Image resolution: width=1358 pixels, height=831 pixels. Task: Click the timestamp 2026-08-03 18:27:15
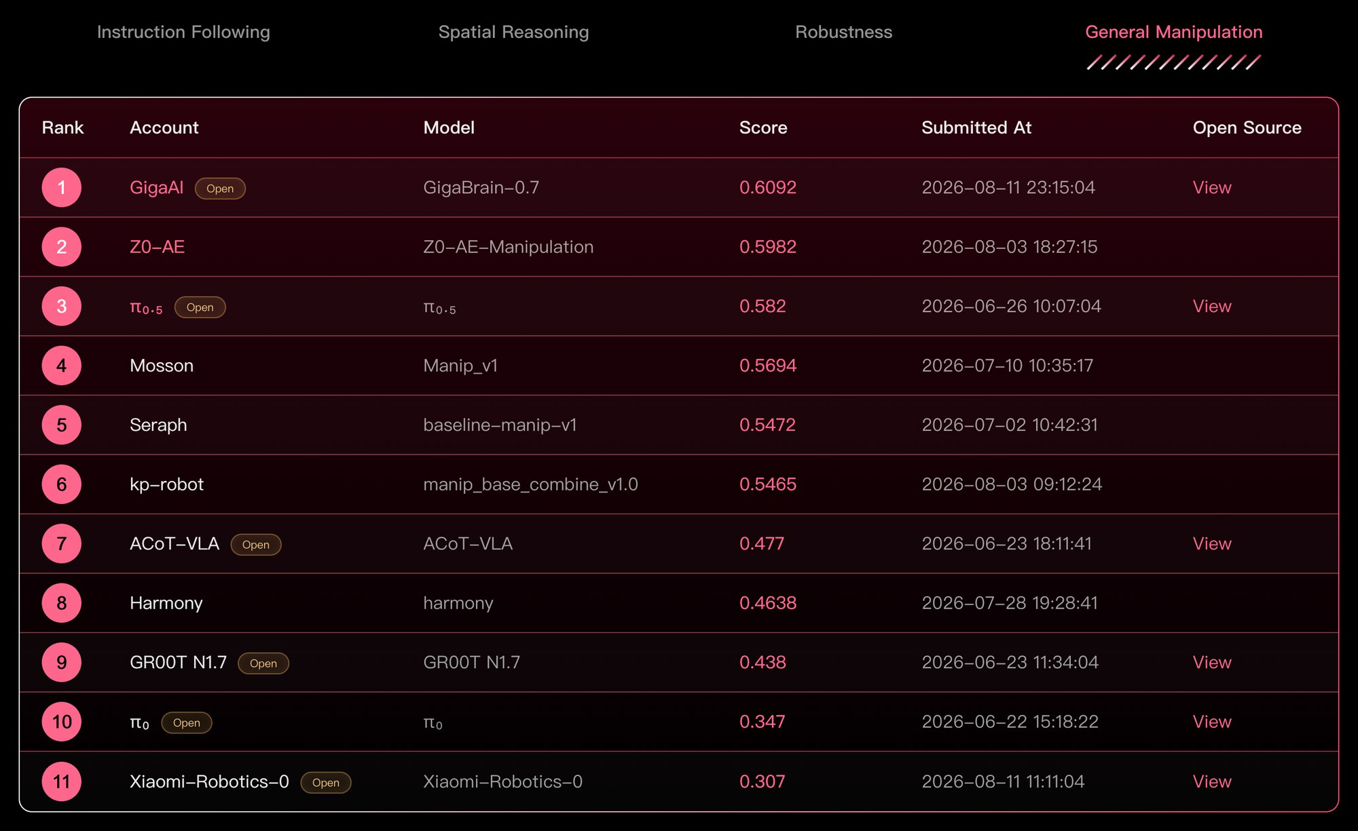(x=1010, y=247)
